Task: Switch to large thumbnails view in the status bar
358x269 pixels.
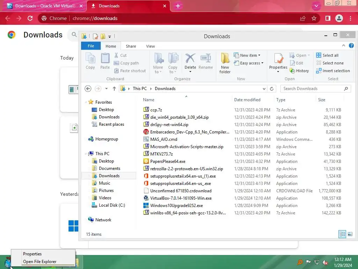Action: (350, 234)
